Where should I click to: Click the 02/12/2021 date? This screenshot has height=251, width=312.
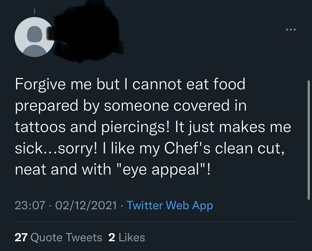[86, 205]
